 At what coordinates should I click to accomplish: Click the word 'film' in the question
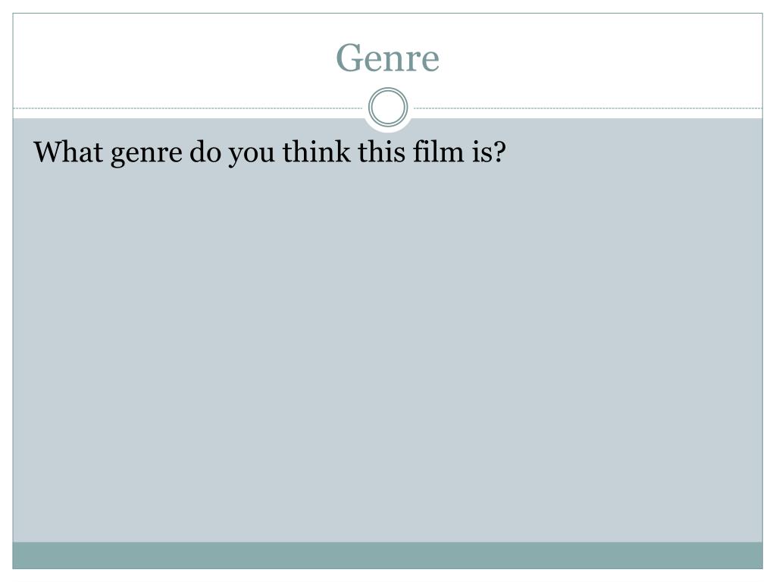click(438, 151)
